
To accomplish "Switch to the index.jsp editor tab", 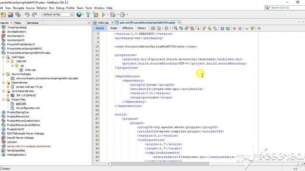I will [103, 23].
